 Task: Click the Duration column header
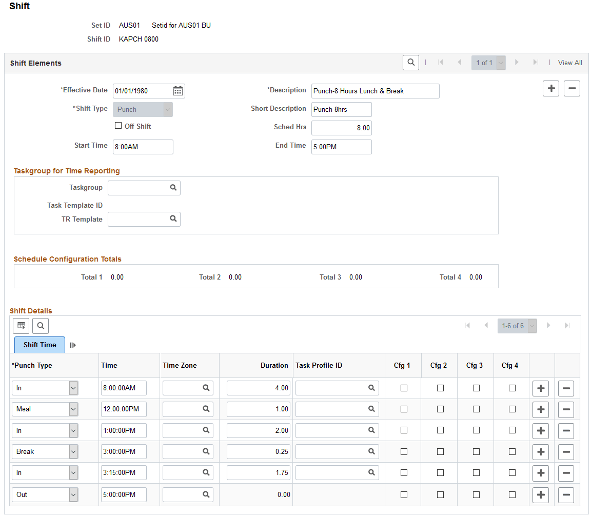coord(274,365)
